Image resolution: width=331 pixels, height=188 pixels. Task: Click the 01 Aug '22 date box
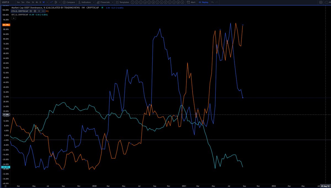pos(325,186)
